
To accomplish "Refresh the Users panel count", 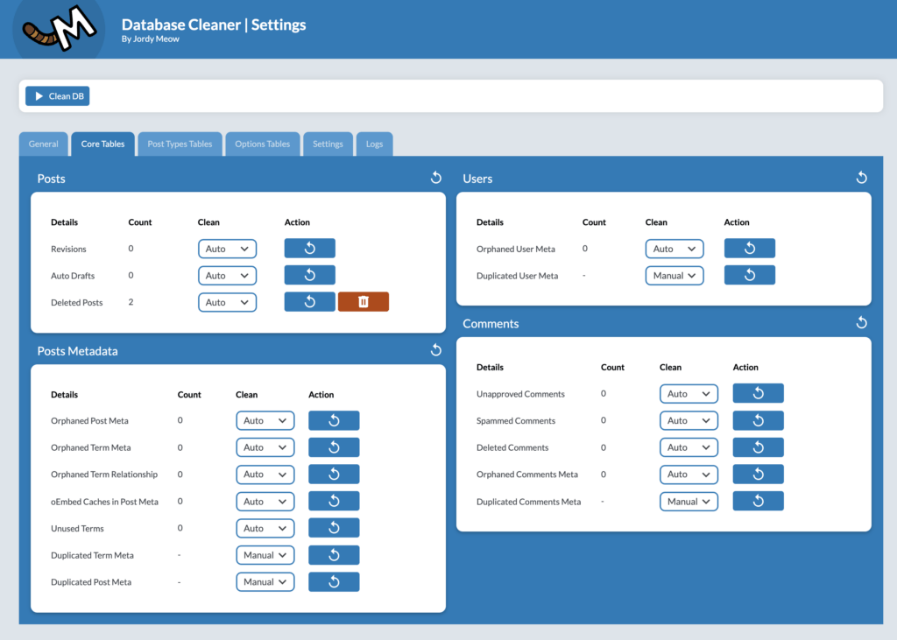I will tap(861, 178).
